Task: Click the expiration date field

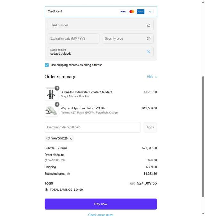Action: coord(73,39)
